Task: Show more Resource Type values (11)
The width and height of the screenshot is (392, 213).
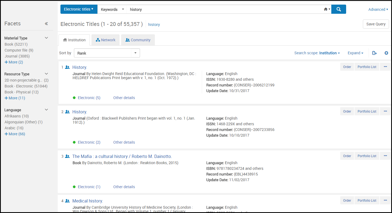Action: tap(15, 98)
